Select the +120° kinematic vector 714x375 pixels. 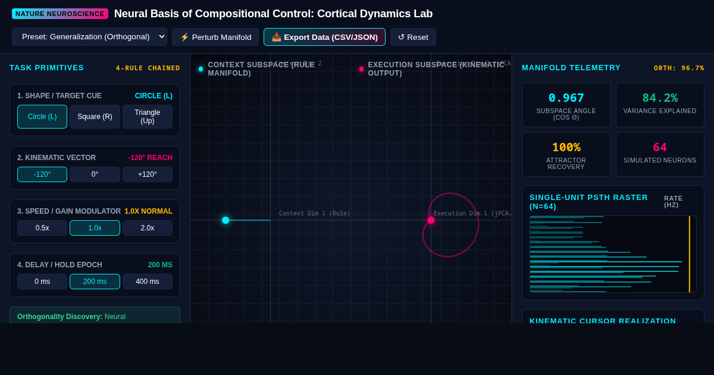coord(148,174)
